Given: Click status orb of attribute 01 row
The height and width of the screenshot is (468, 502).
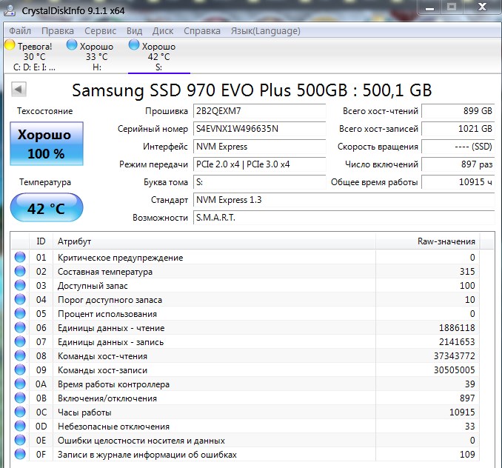Looking at the screenshot, I should point(20,257).
